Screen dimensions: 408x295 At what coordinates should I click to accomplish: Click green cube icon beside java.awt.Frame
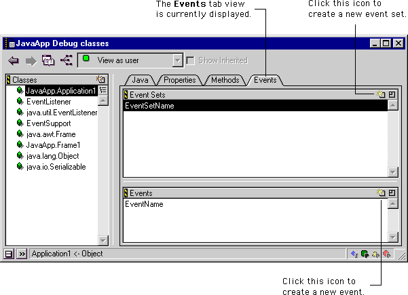click(20, 134)
